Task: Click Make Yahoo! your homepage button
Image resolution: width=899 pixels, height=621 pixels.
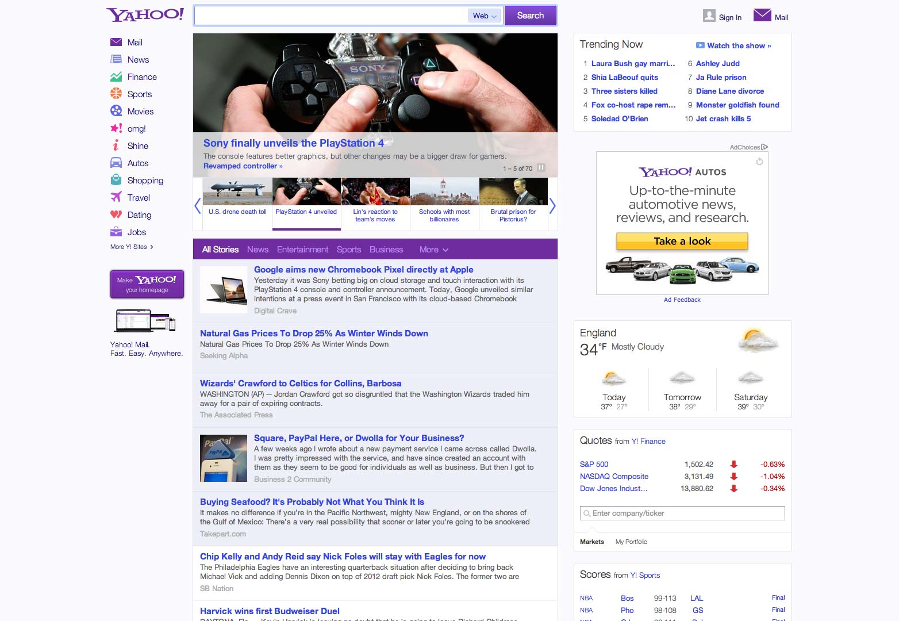Action: point(147,284)
